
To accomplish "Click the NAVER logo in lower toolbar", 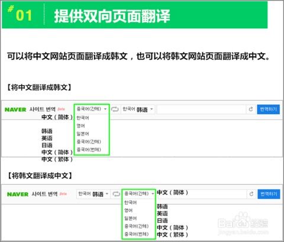I will pyautogui.click(x=18, y=194).
